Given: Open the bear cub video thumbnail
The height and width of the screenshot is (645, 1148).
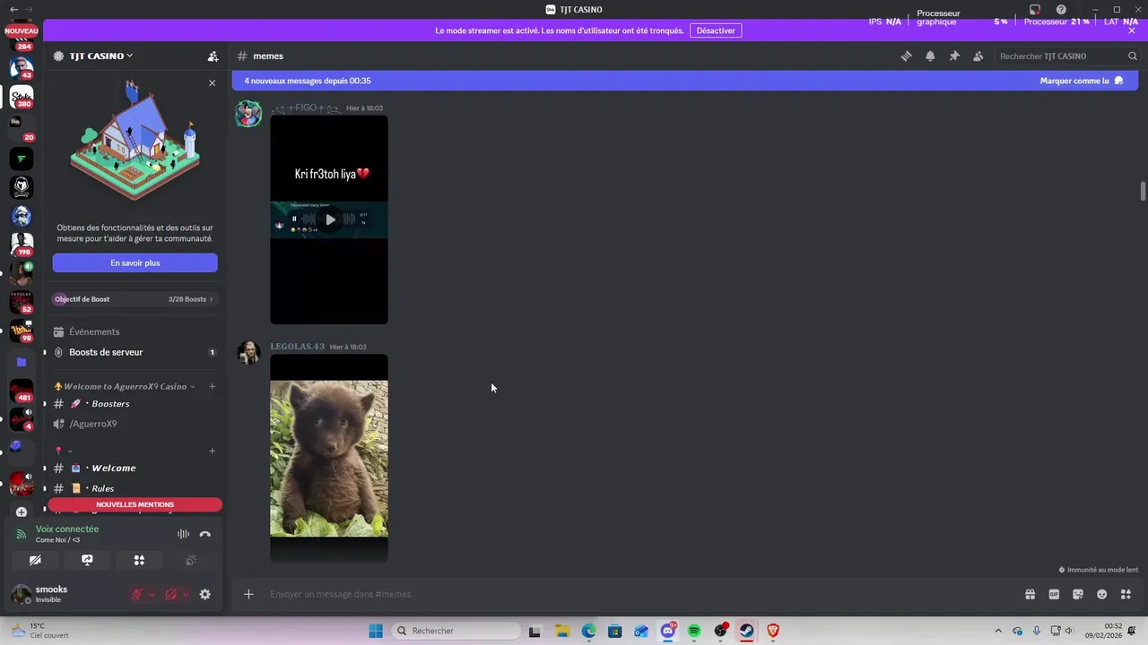Looking at the screenshot, I should [x=329, y=459].
